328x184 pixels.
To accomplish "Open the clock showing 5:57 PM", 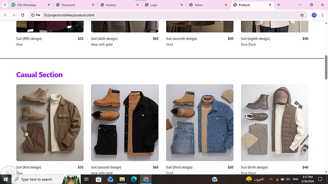I will pos(308,179).
